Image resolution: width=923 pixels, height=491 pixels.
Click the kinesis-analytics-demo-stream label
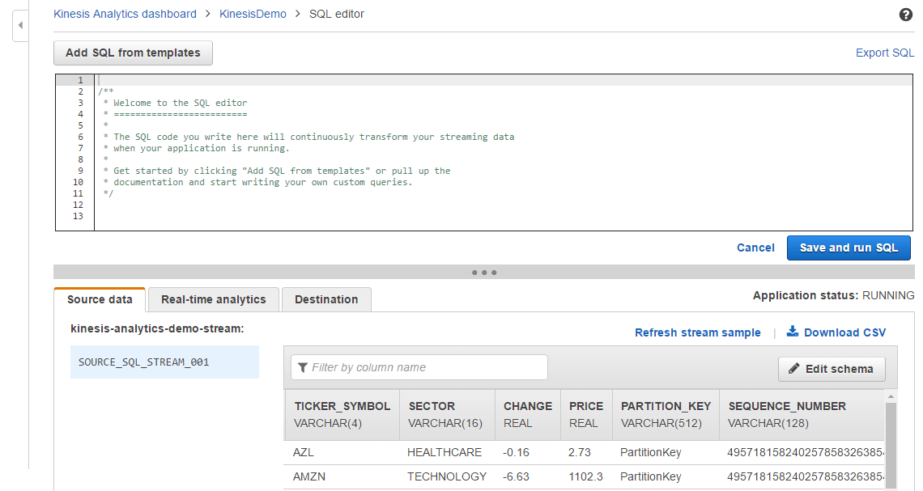tap(157, 328)
